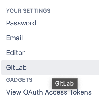
Task: Choose the Editor entry above GitLab
Action: click(15, 53)
